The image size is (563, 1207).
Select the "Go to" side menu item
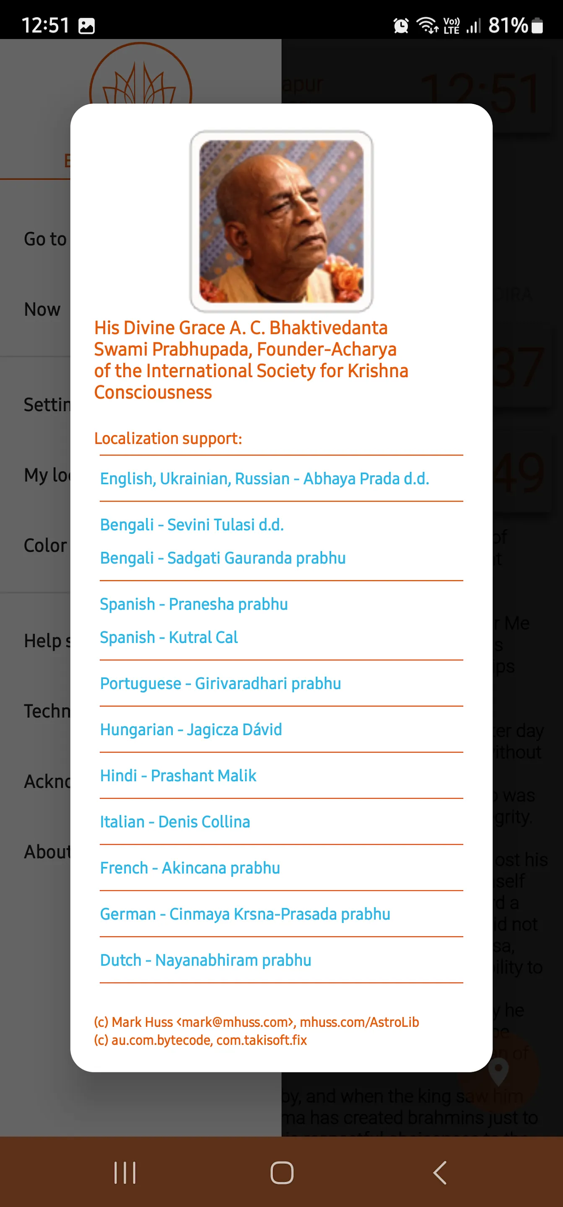[x=45, y=239]
